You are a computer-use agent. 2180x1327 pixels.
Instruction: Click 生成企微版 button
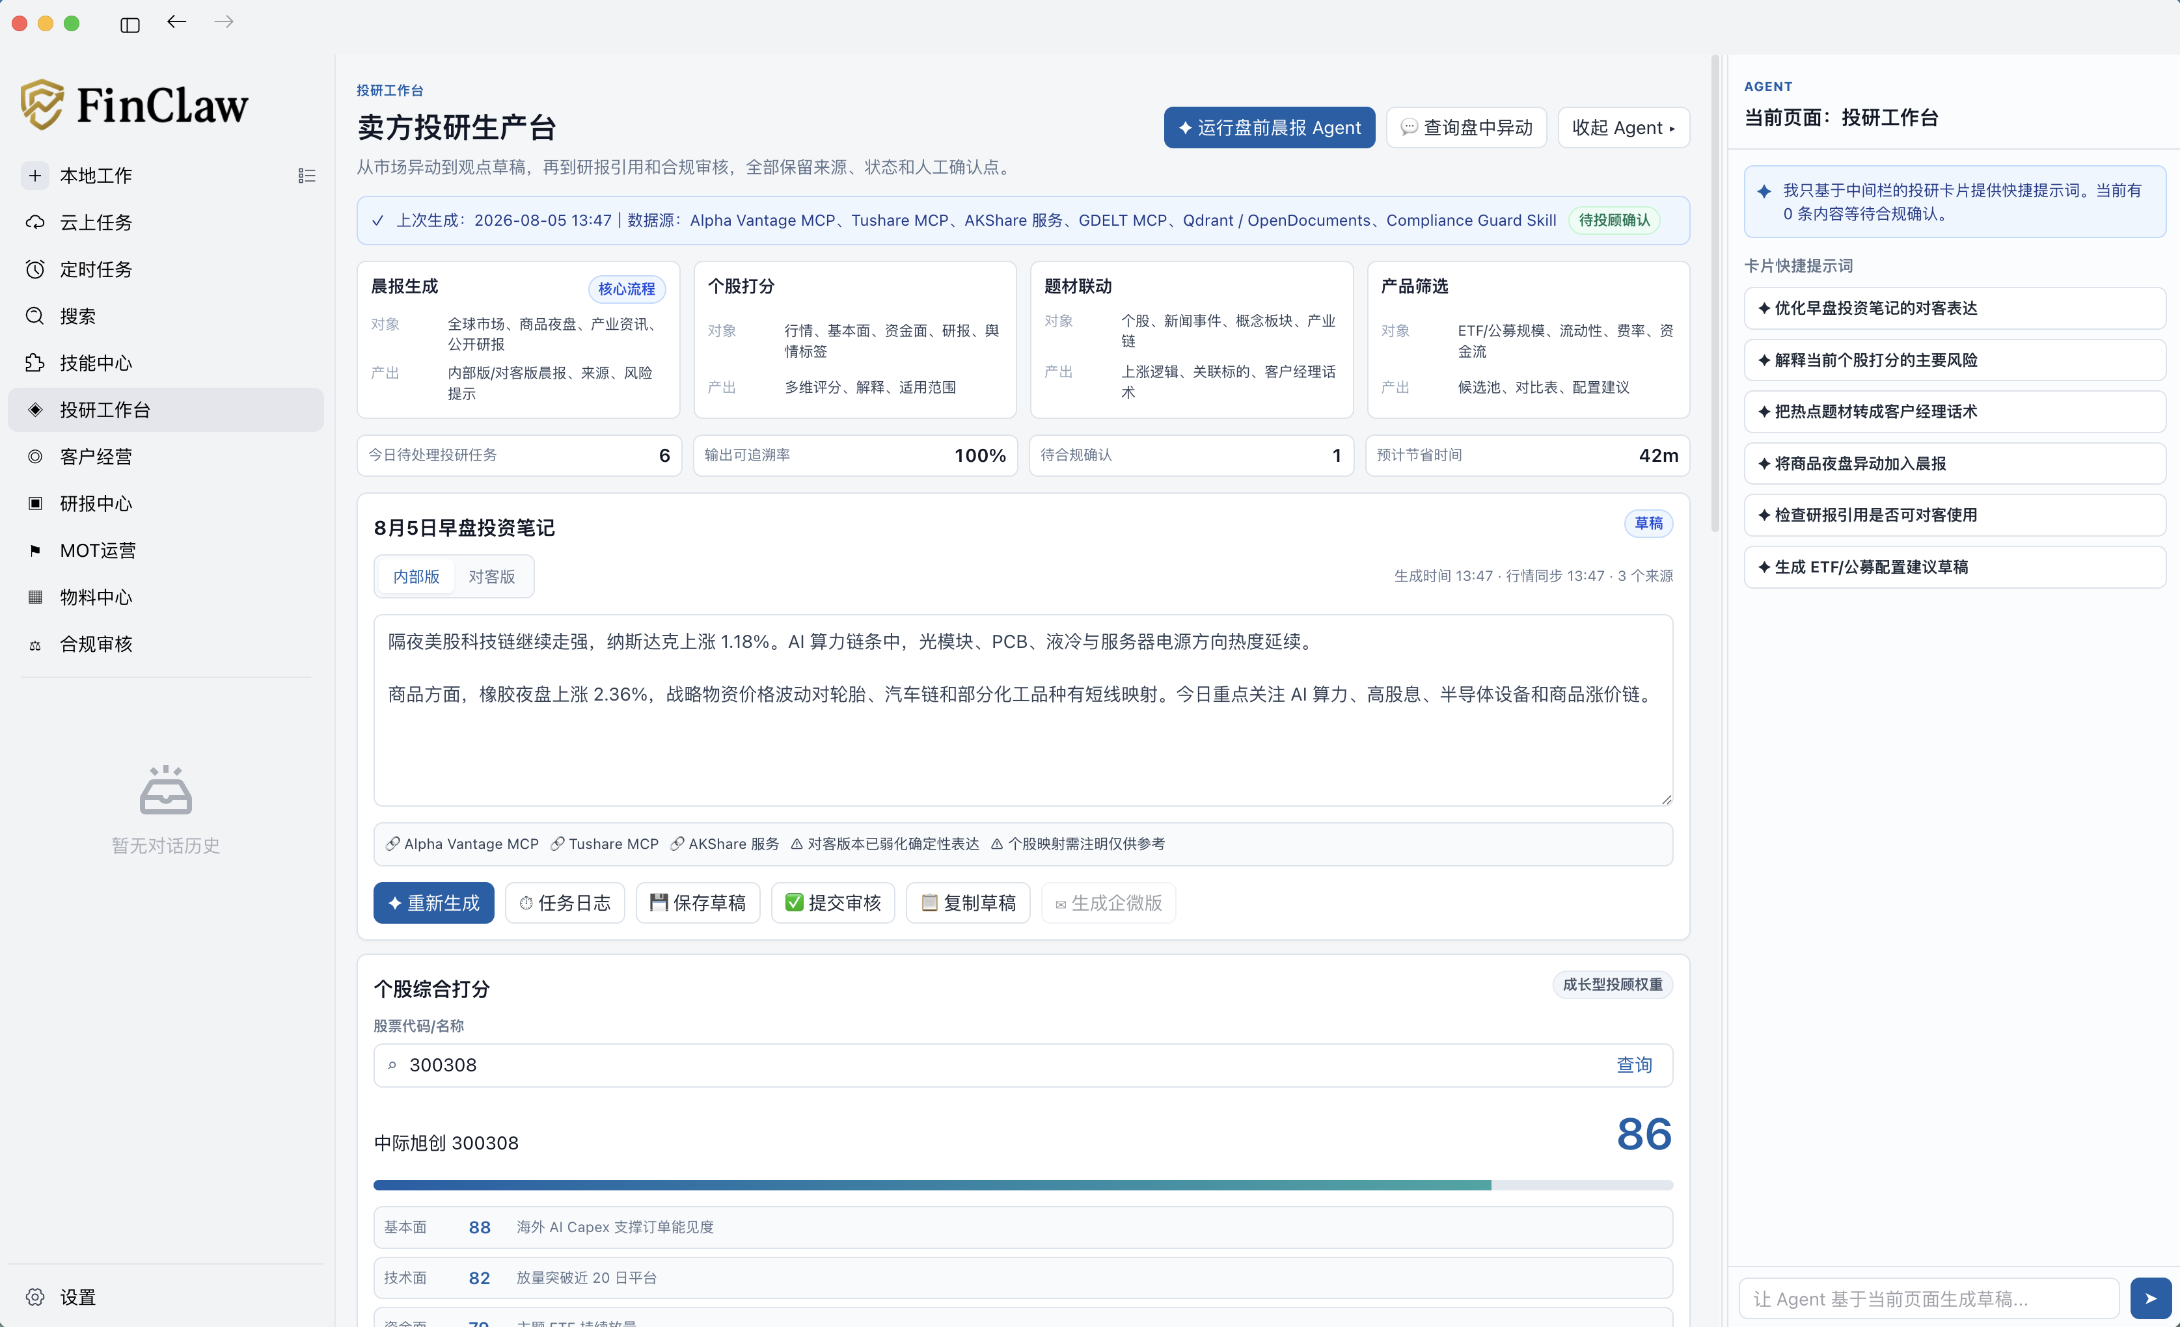click(1109, 902)
